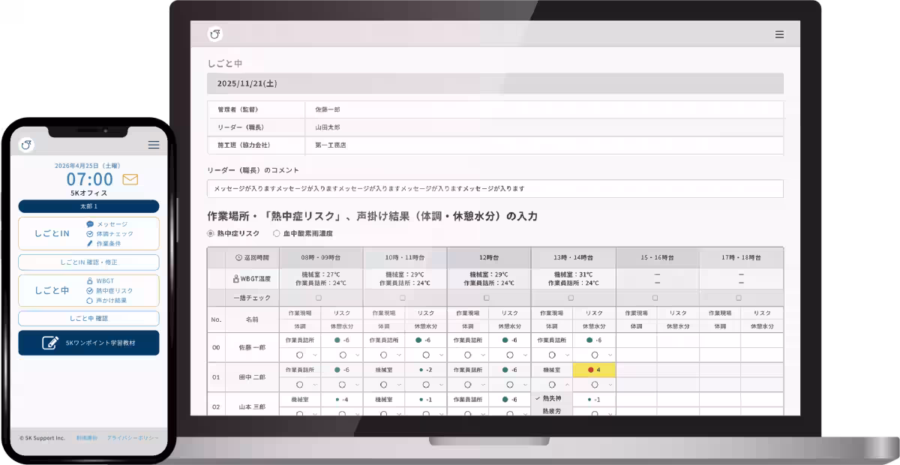Image resolution: width=900 pixels, height=465 pixels.
Task: Click the clock icon next to 巡回時間
Action: point(238,257)
